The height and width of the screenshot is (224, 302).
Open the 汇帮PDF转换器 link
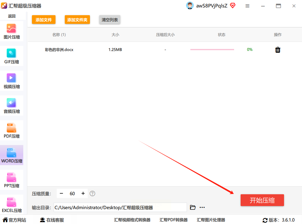[174, 220]
